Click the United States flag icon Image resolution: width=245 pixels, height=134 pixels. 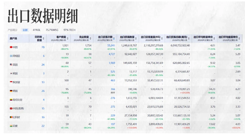pyautogui.click(x=11, y=65)
